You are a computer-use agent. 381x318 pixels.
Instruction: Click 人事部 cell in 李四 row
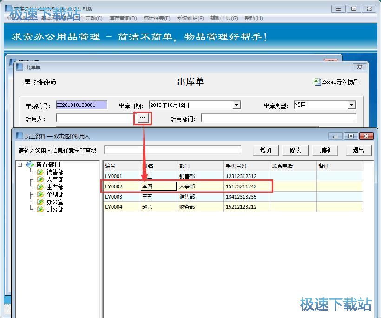pos(200,186)
